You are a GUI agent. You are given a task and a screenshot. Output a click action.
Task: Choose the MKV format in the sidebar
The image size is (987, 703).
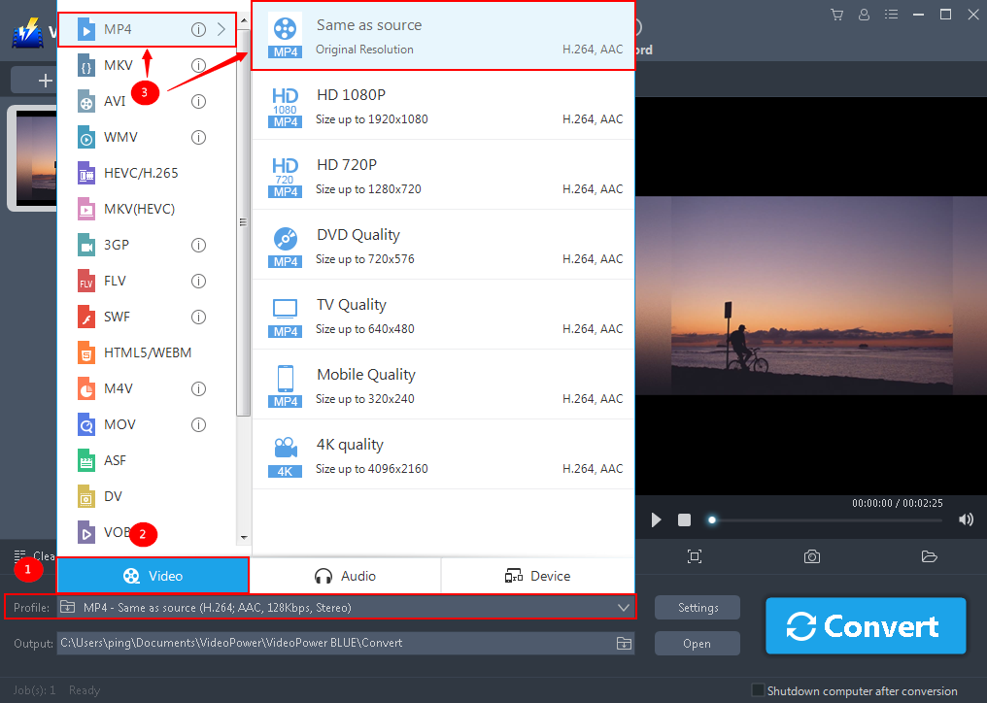coord(117,64)
